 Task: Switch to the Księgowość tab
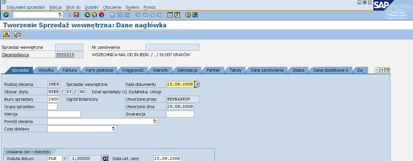133,70
